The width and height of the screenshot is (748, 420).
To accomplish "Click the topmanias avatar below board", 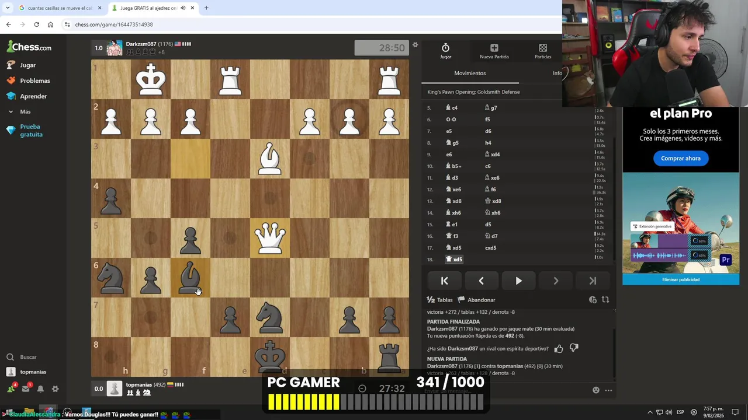I will click(115, 388).
